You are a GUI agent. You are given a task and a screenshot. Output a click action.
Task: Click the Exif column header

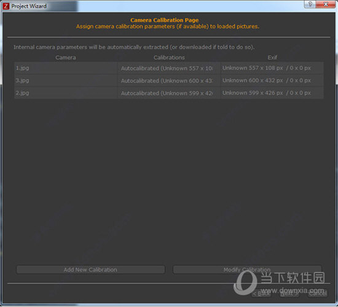pos(272,58)
